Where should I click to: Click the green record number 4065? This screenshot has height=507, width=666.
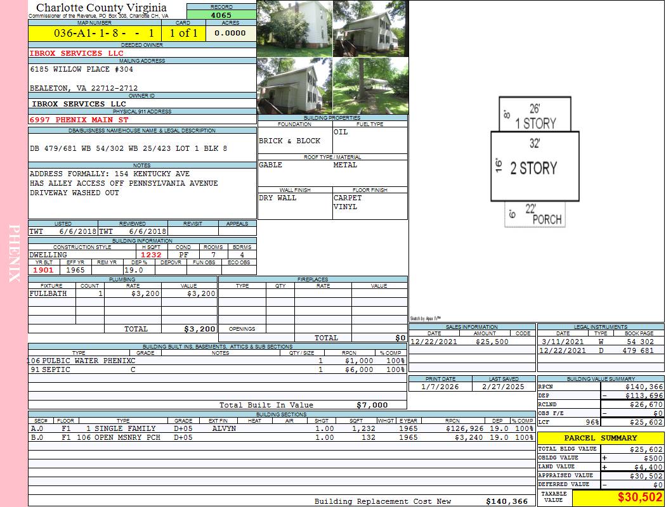click(x=221, y=15)
